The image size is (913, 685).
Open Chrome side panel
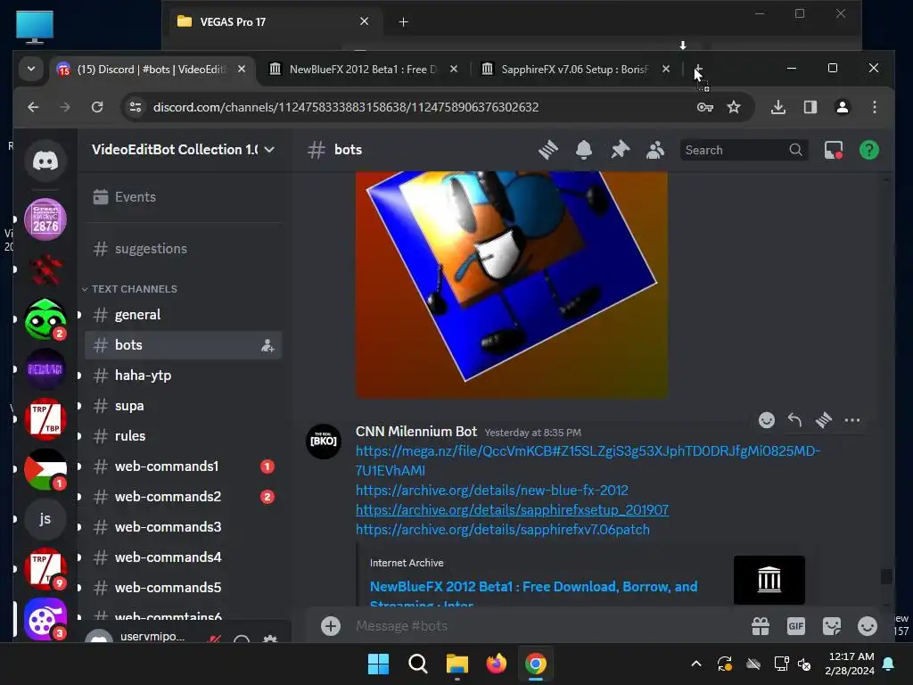810,107
